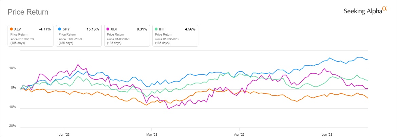
Task: Select the XLV ticker label
Action: [x=18, y=29]
